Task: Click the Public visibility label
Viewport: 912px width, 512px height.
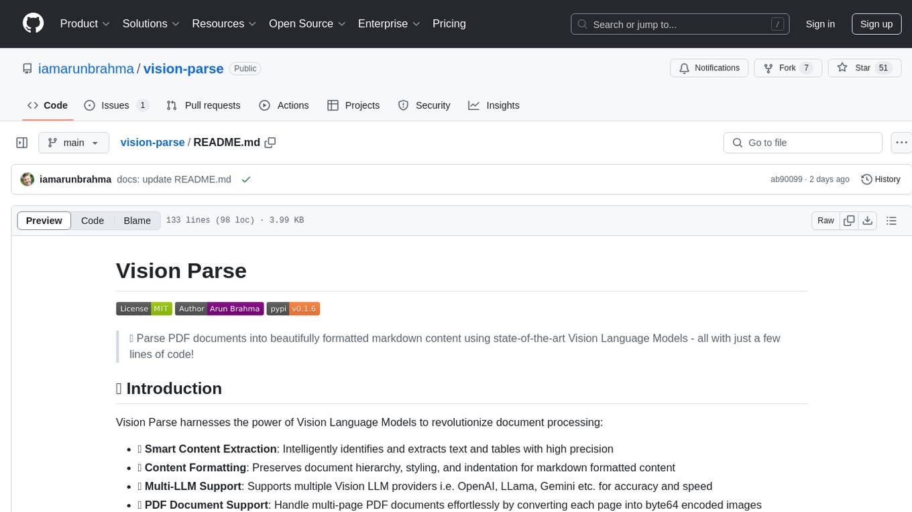Action: pyautogui.click(x=245, y=68)
